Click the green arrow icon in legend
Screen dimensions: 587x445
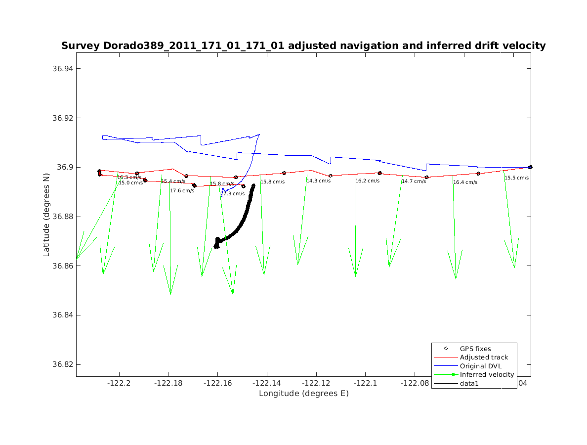point(446,375)
